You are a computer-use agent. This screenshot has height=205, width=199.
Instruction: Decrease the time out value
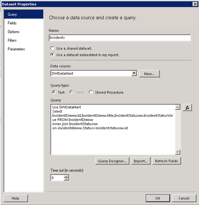coord(66,179)
